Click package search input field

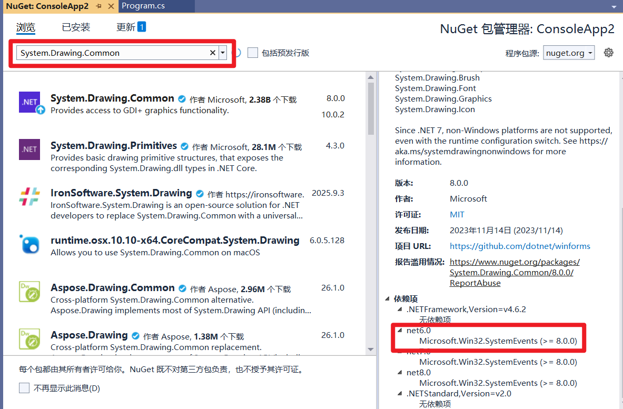(x=113, y=53)
